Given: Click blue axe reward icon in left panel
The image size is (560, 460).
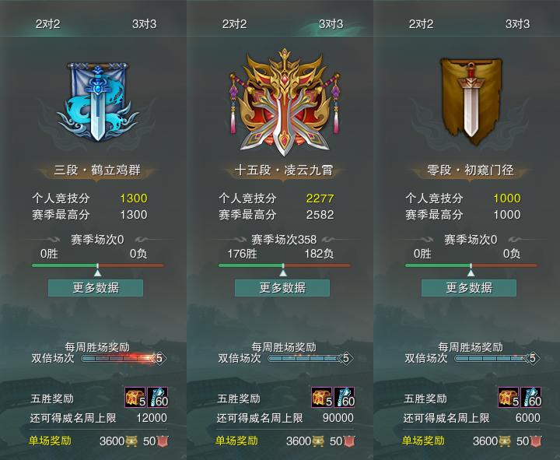Looking at the screenshot, I should click(157, 397).
